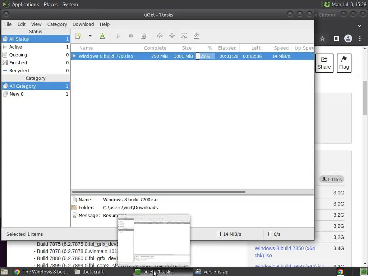This screenshot has height=276, width=368.
Task: Click the Show Desktop icon in bottom taskbar
Action: (4, 272)
